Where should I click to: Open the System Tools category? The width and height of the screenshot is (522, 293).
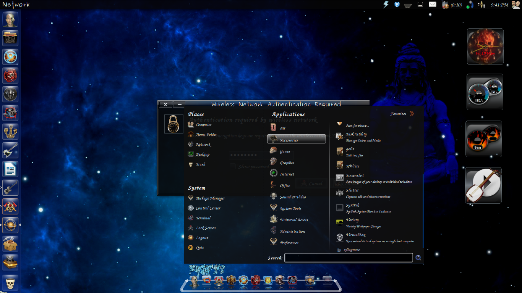[x=297, y=208]
